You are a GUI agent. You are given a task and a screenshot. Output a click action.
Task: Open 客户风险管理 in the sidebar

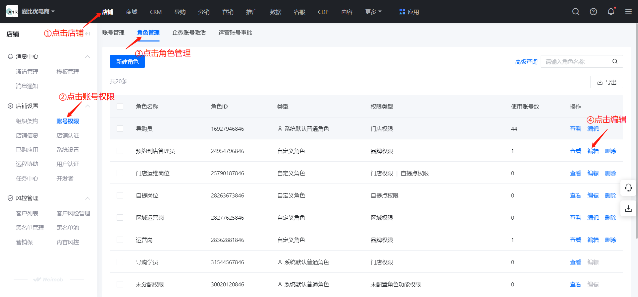tap(73, 213)
